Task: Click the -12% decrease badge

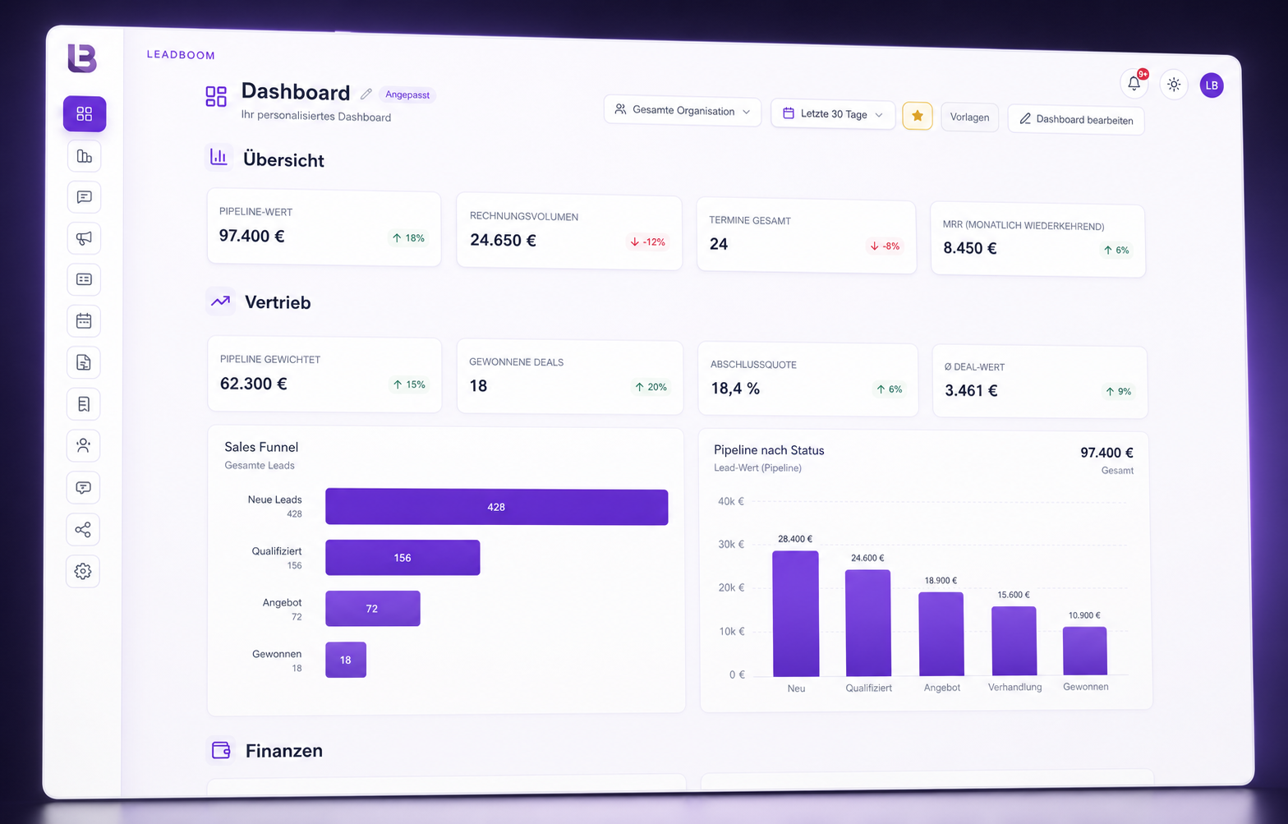Action: [x=647, y=242]
